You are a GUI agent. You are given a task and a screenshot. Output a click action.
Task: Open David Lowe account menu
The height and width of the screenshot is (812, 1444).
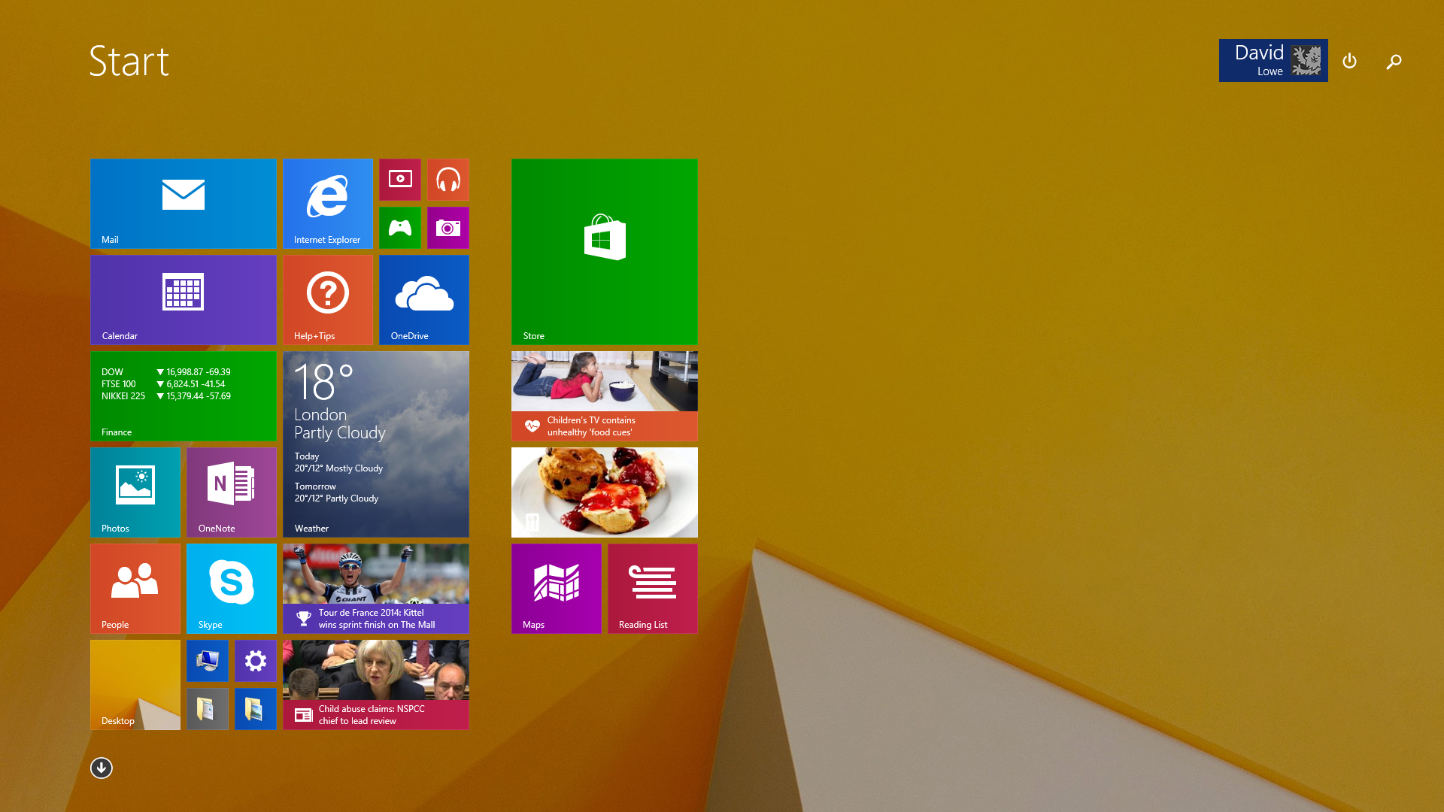(1273, 60)
